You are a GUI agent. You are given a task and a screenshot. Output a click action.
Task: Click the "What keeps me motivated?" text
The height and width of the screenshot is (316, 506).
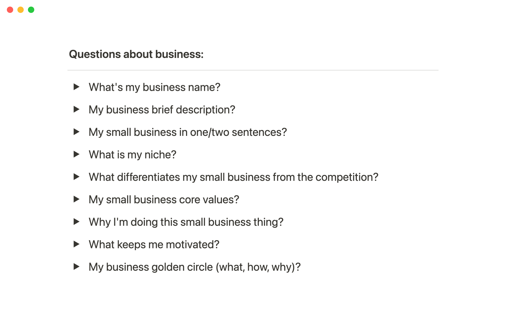pos(154,245)
